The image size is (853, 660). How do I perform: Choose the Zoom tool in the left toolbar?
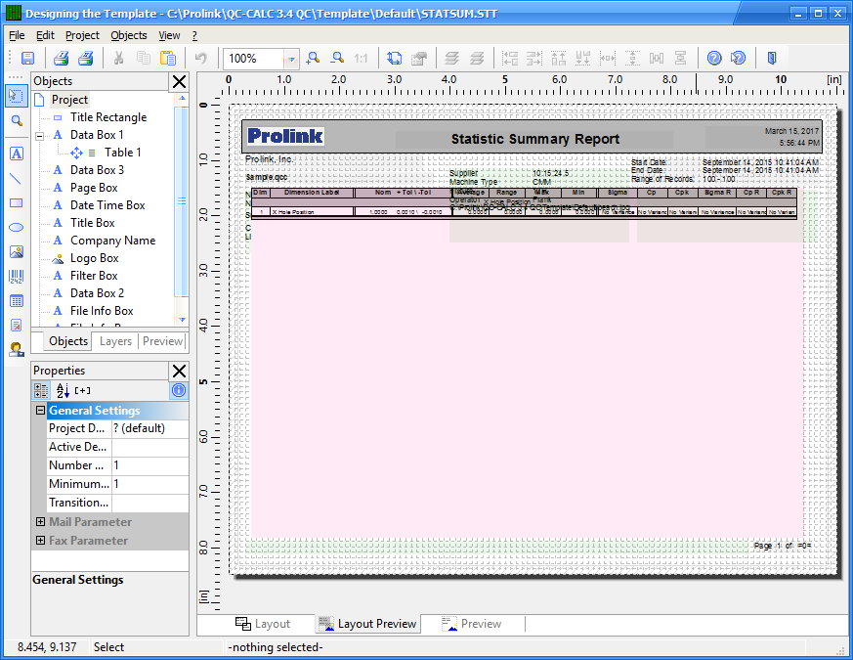point(17,120)
